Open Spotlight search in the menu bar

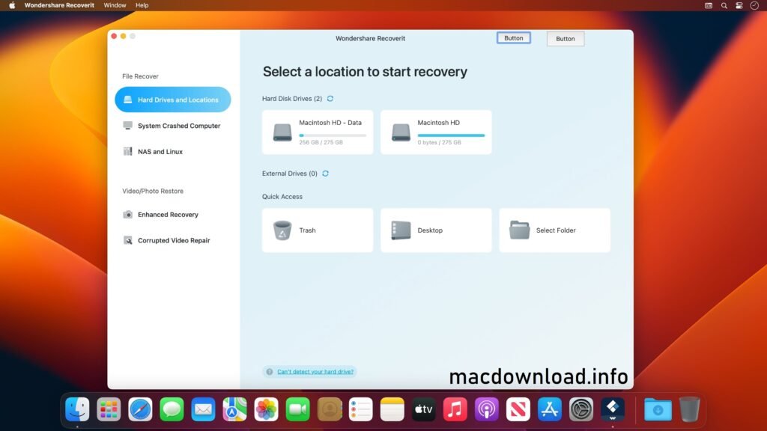723,5
